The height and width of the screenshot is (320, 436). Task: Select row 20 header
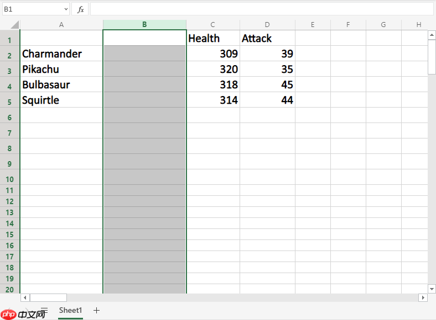[x=10, y=289]
